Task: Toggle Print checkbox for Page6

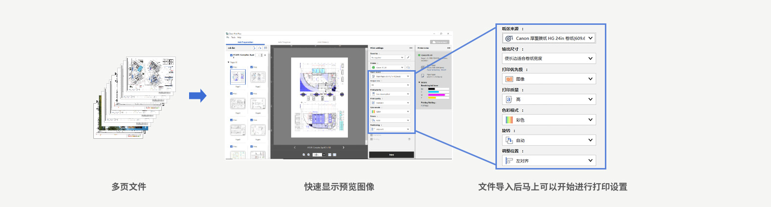Action: (252, 120)
